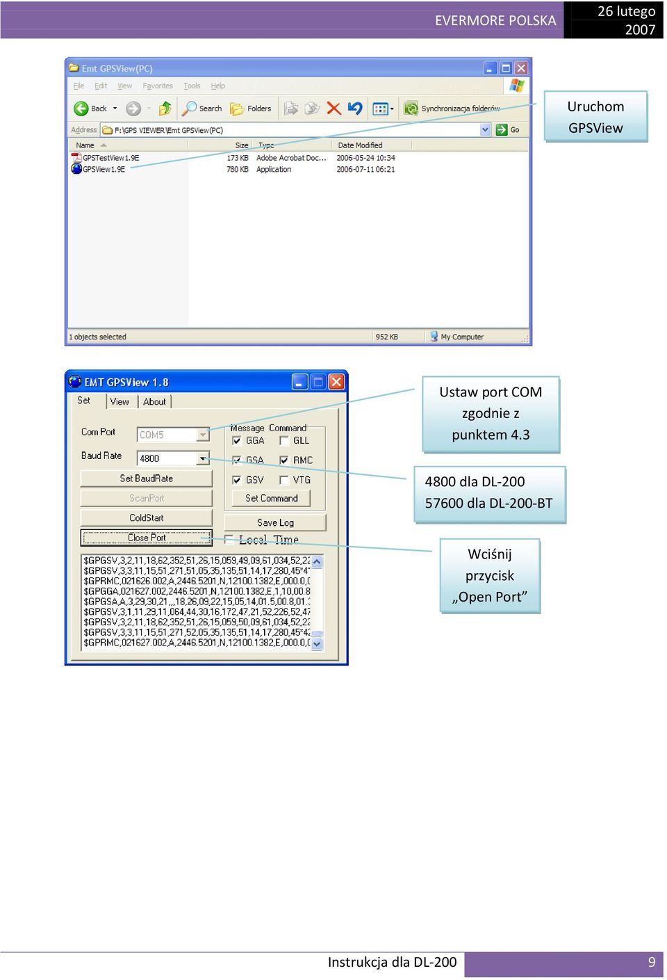Click the folder icon in Address bar
667x980 pixels.
pyautogui.click(x=106, y=130)
